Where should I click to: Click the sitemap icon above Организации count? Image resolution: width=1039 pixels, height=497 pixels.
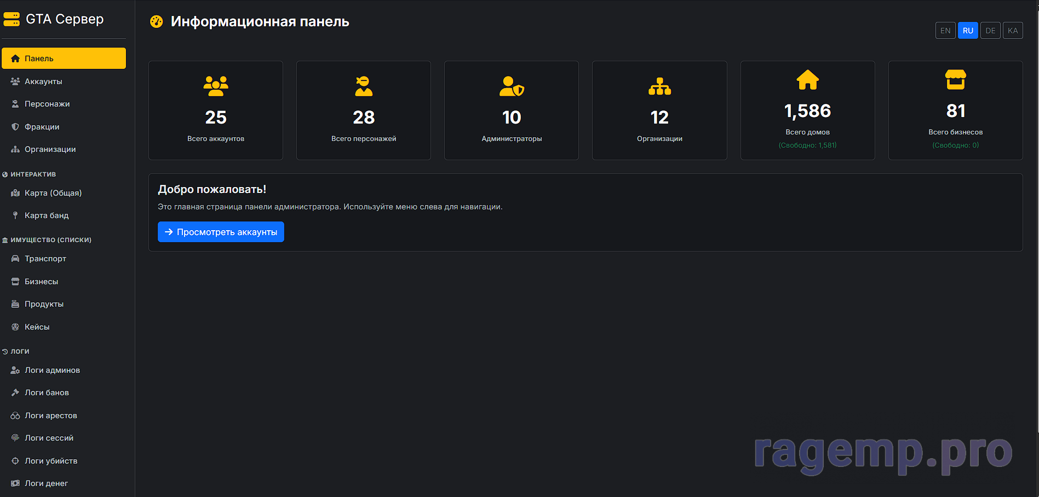click(x=659, y=86)
